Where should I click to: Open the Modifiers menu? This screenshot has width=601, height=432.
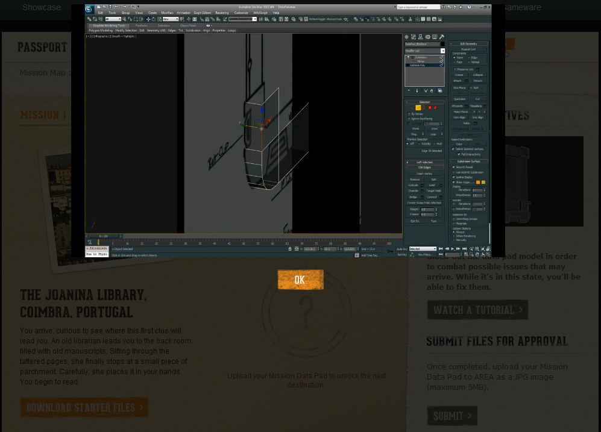click(x=167, y=12)
